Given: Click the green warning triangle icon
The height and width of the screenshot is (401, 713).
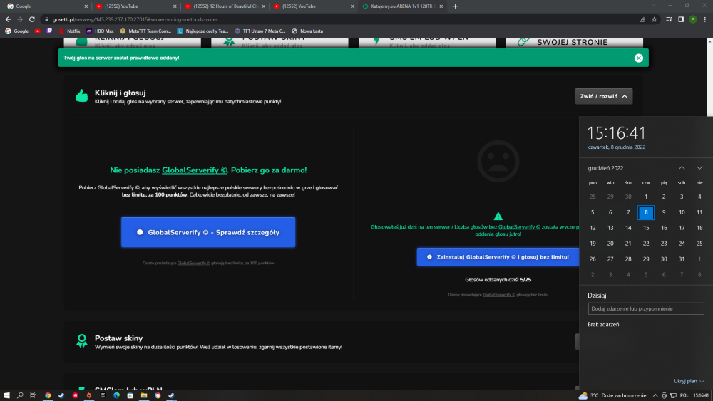Looking at the screenshot, I should pos(498,216).
